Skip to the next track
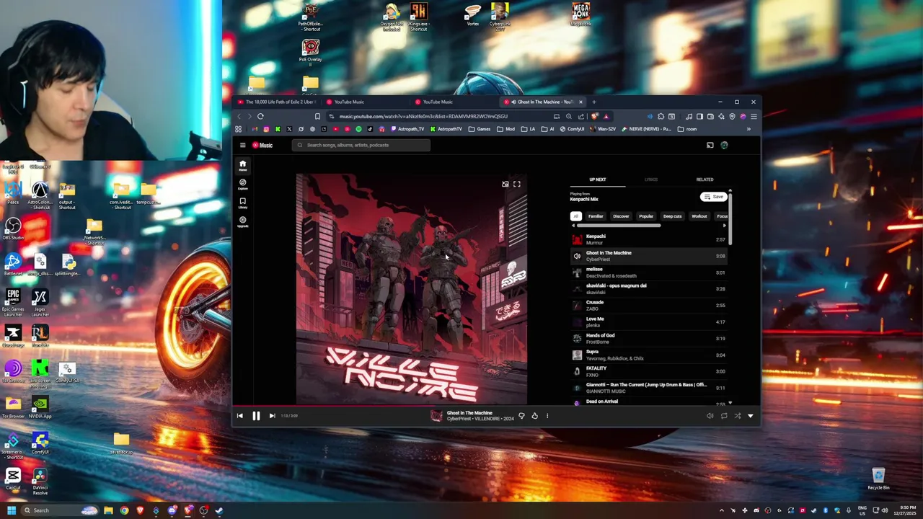 pos(272,415)
